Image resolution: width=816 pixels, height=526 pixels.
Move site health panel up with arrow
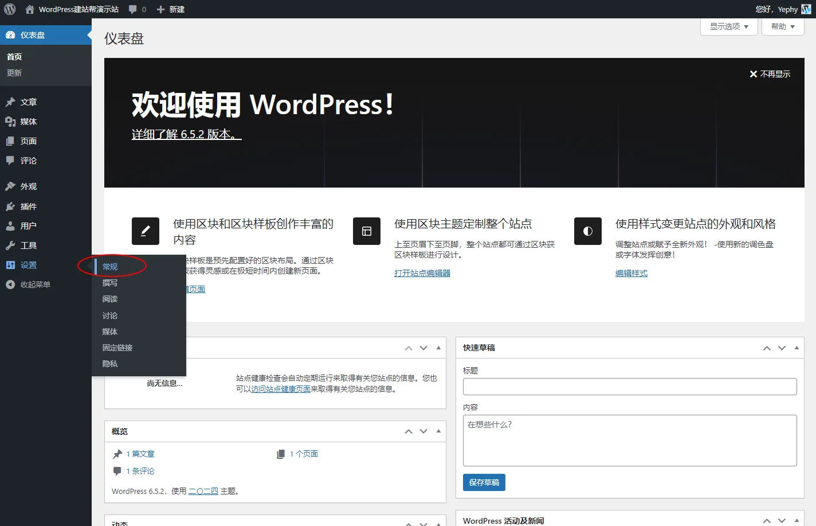pyautogui.click(x=409, y=348)
